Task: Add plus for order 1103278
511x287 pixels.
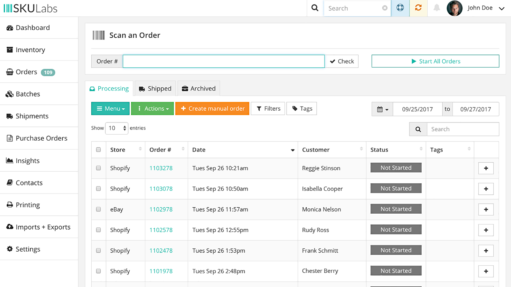Action: [x=486, y=168]
